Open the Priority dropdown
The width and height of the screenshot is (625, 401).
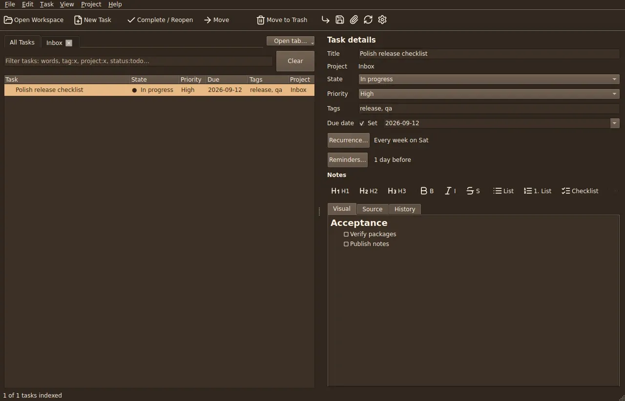click(489, 94)
